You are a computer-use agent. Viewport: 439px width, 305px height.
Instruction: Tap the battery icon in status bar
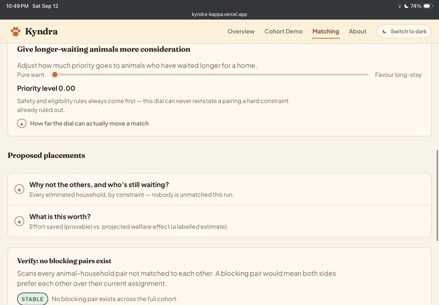tap(428, 6)
